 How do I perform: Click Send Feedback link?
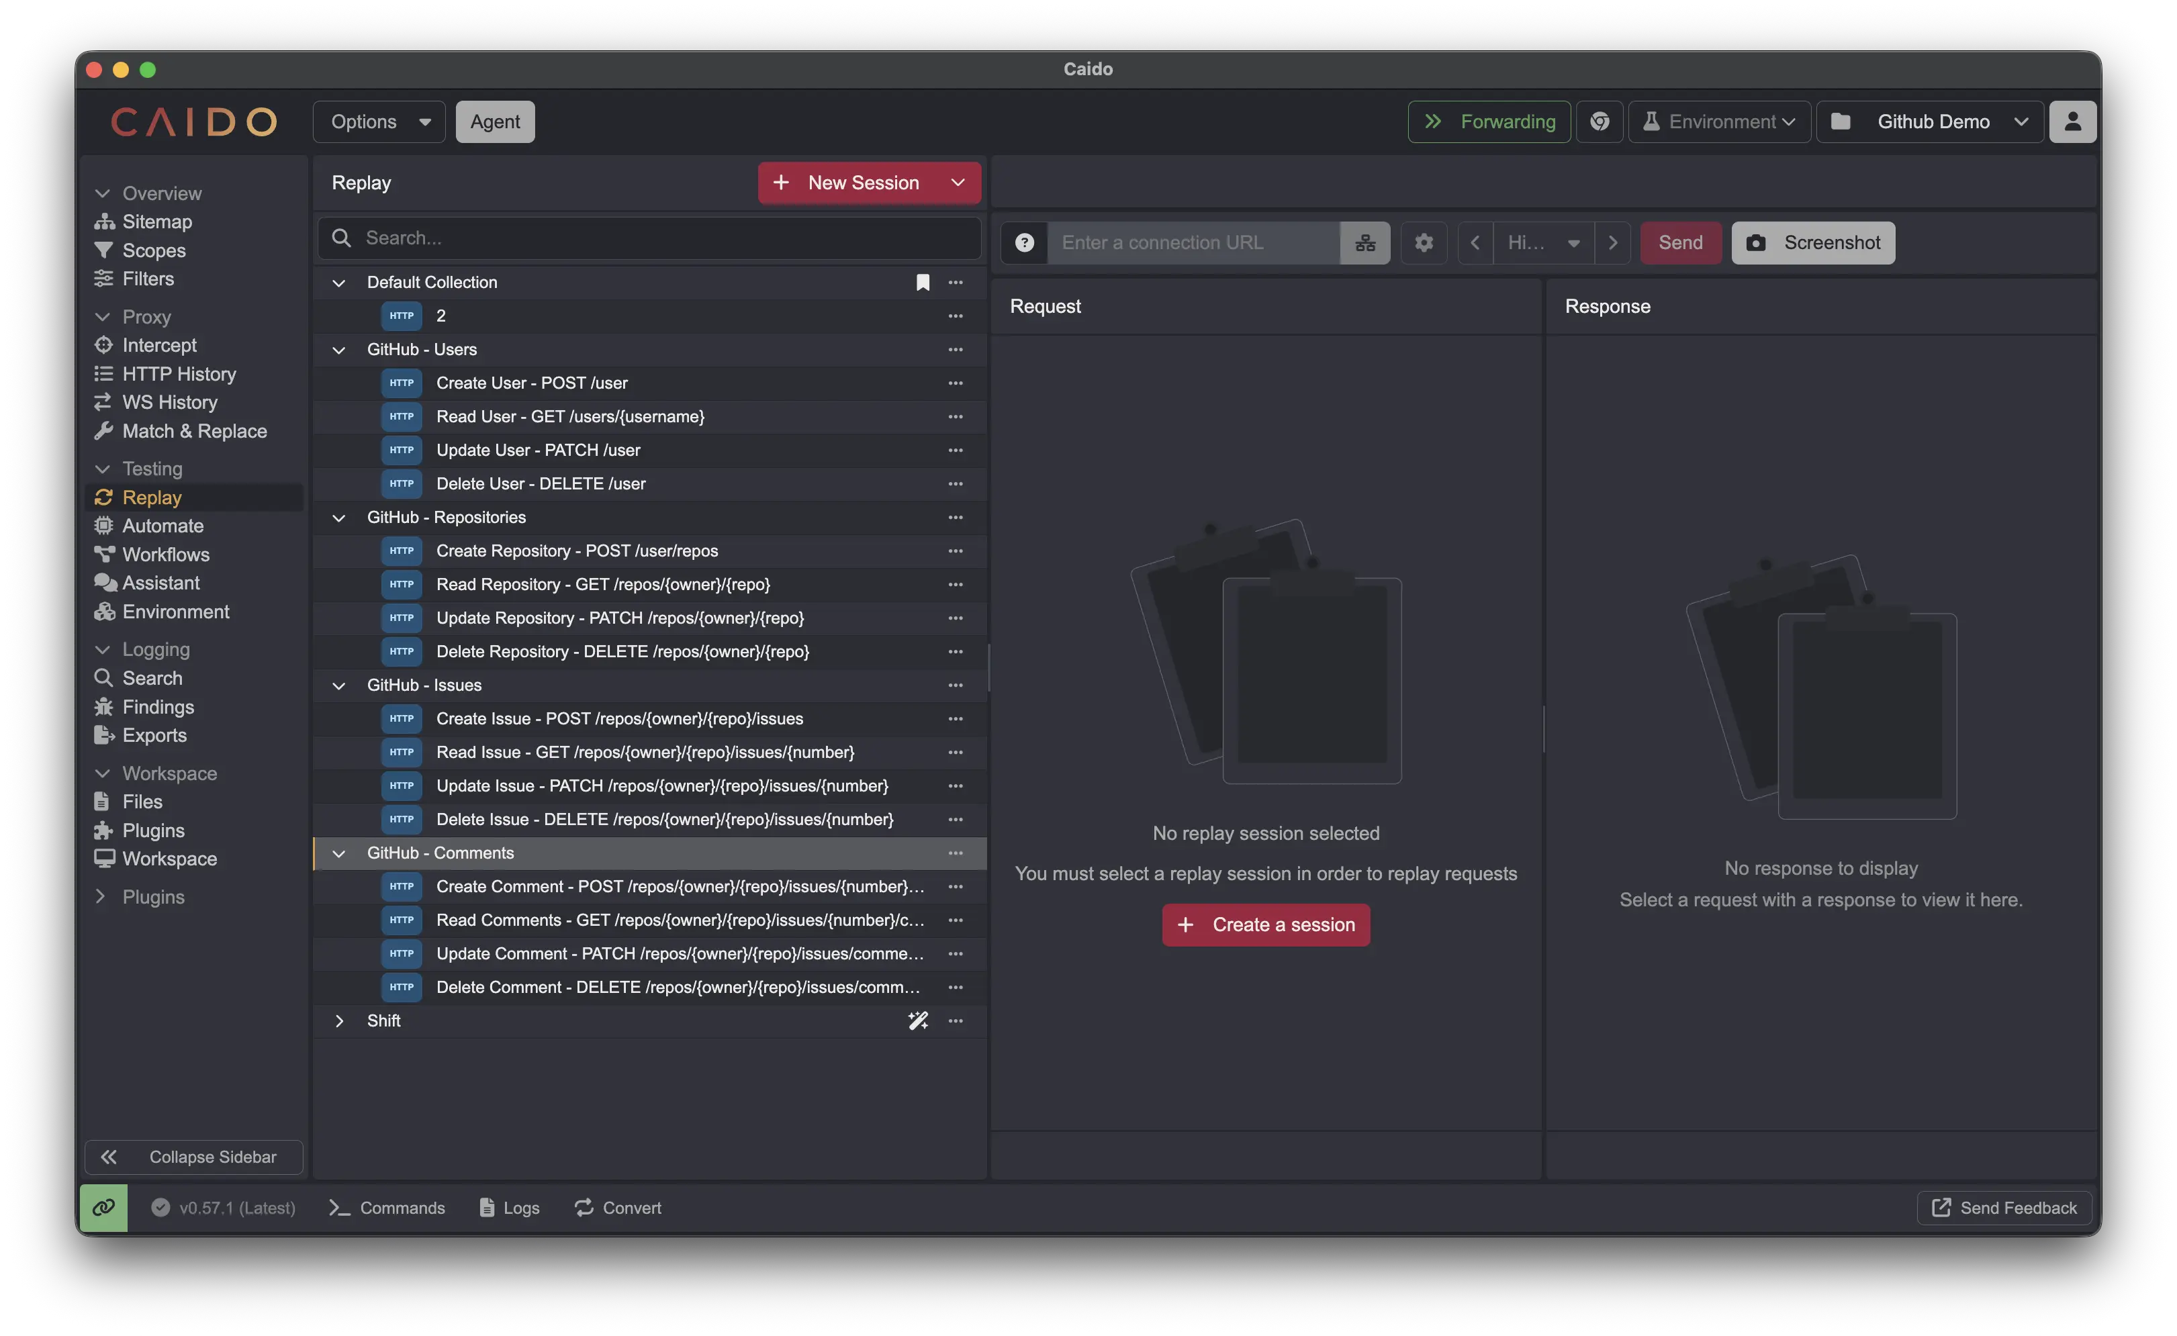[x=2004, y=1208]
